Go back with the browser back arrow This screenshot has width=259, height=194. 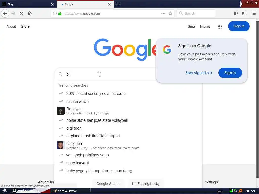(5, 14)
